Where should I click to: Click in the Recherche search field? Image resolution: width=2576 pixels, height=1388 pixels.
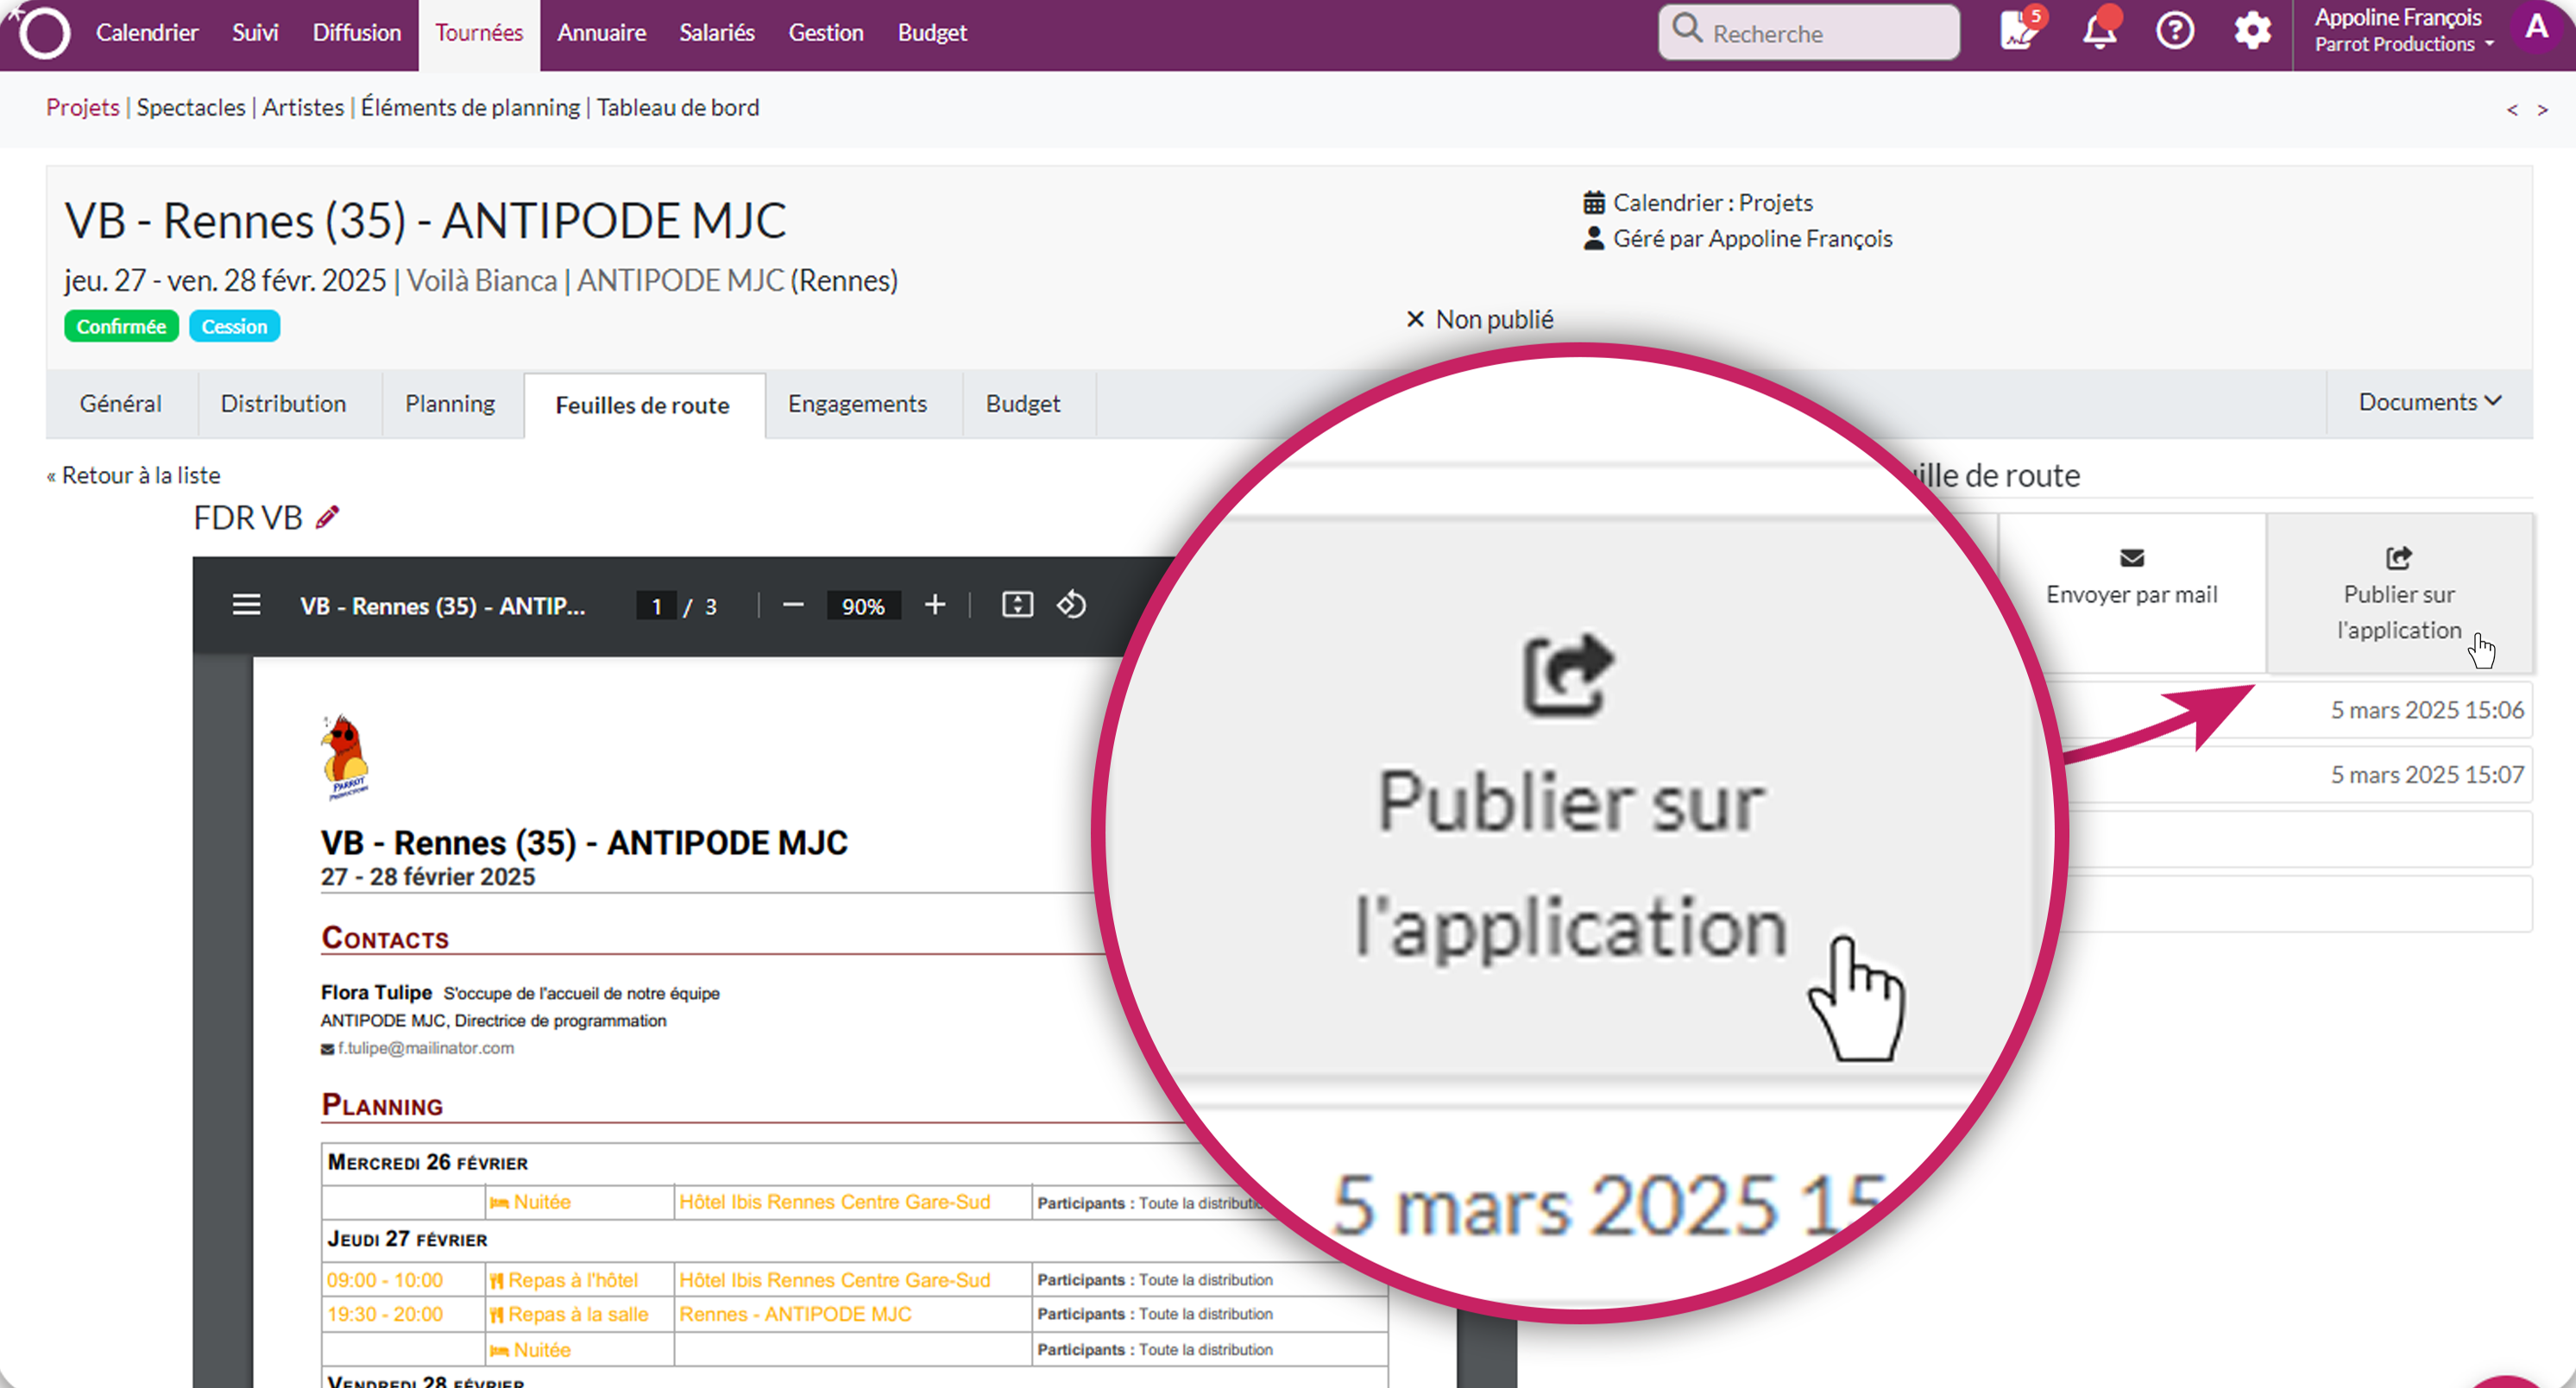[x=1810, y=33]
